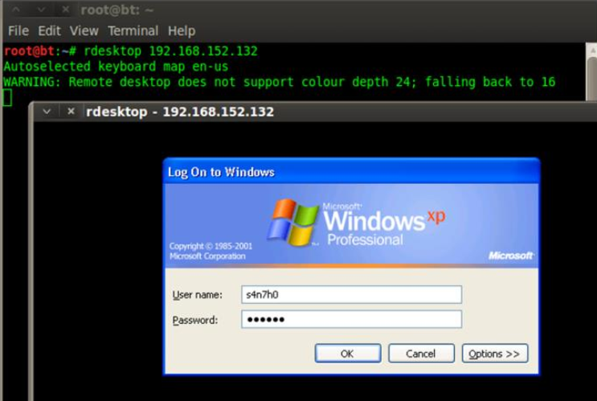
Task: Open the Help menu in terminal
Action: [182, 31]
